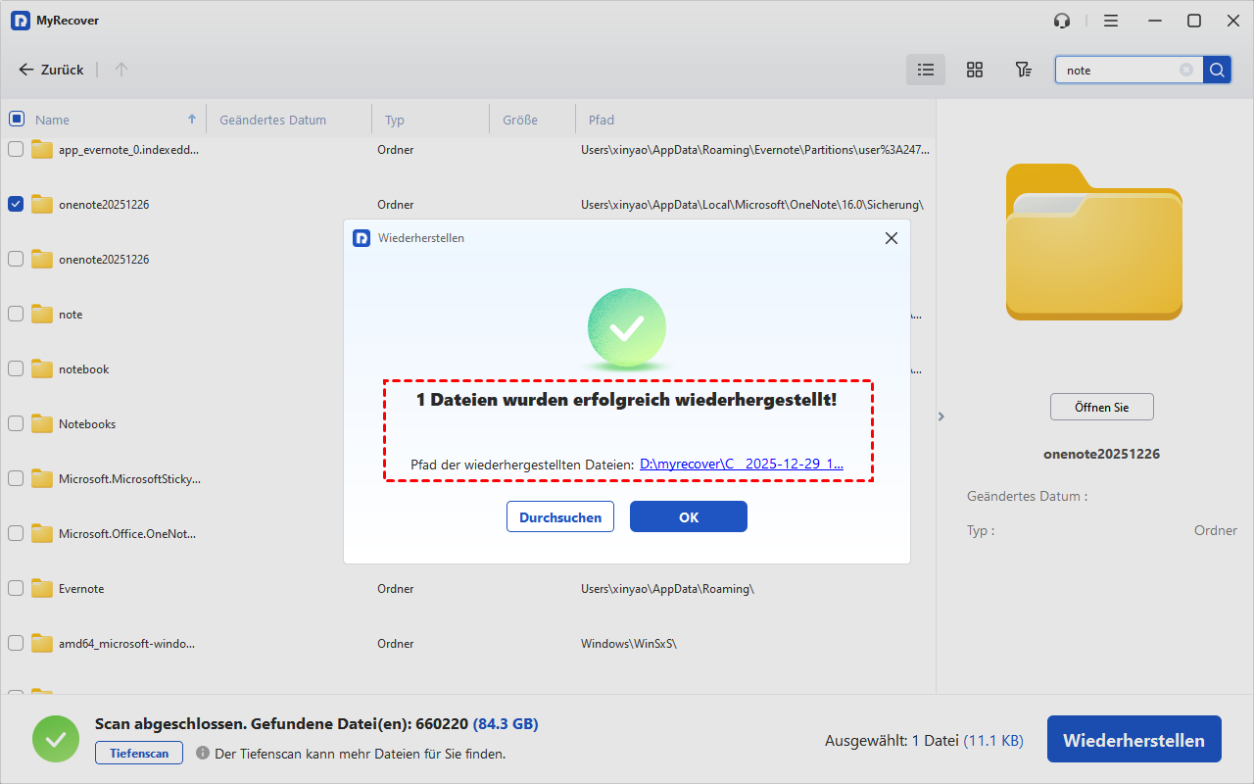Clear the search field text

point(1186,70)
